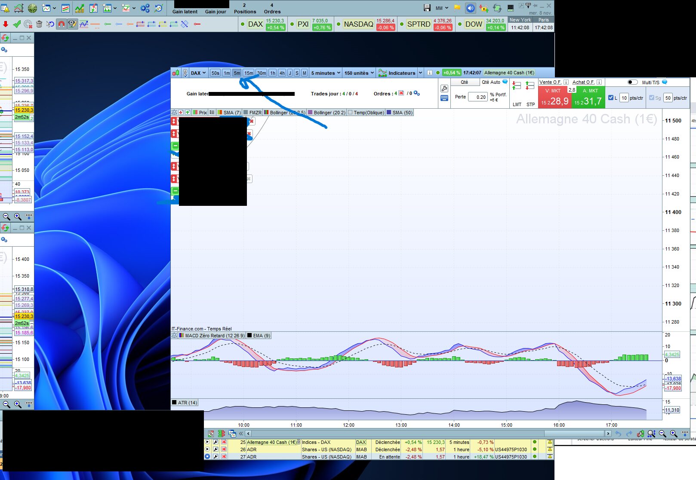Switch to the Qté tab
This screenshot has width=696, height=480.
coord(465,82)
